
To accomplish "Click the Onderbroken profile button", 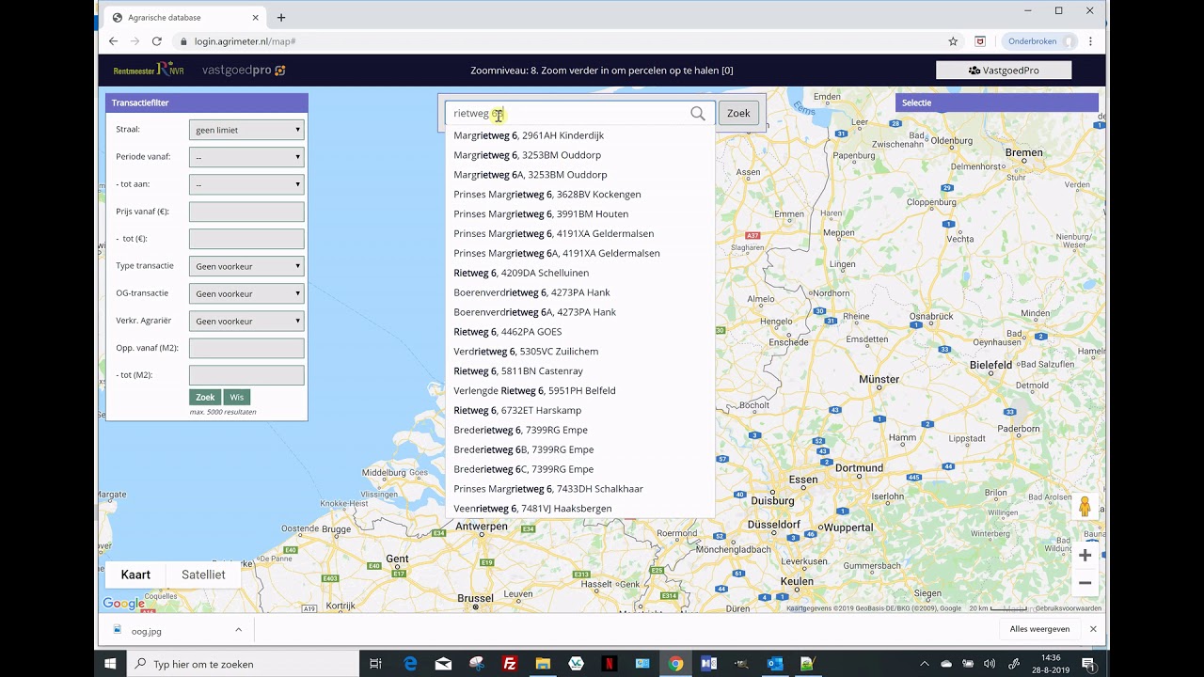I will click(x=1039, y=41).
